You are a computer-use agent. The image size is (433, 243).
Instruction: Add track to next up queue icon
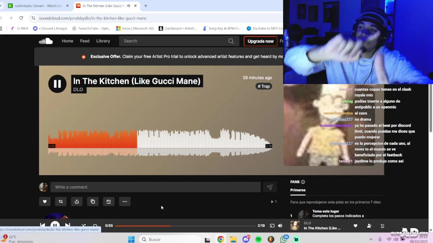(109, 201)
